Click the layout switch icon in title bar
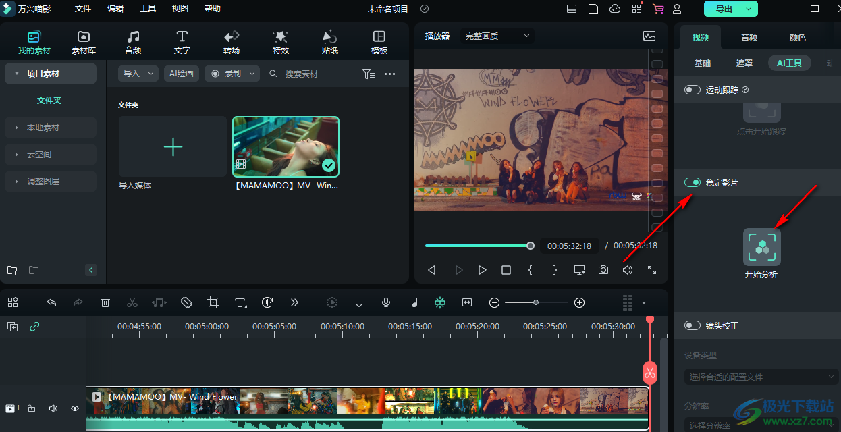 pyautogui.click(x=572, y=9)
